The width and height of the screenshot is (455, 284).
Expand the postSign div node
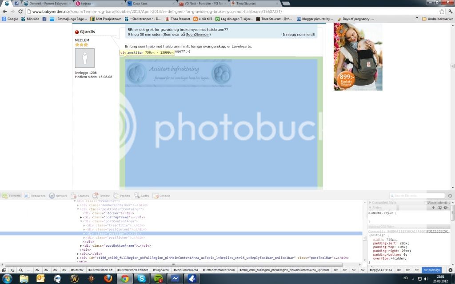click(x=84, y=233)
